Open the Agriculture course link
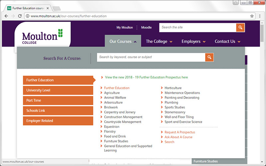 [112, 93]
